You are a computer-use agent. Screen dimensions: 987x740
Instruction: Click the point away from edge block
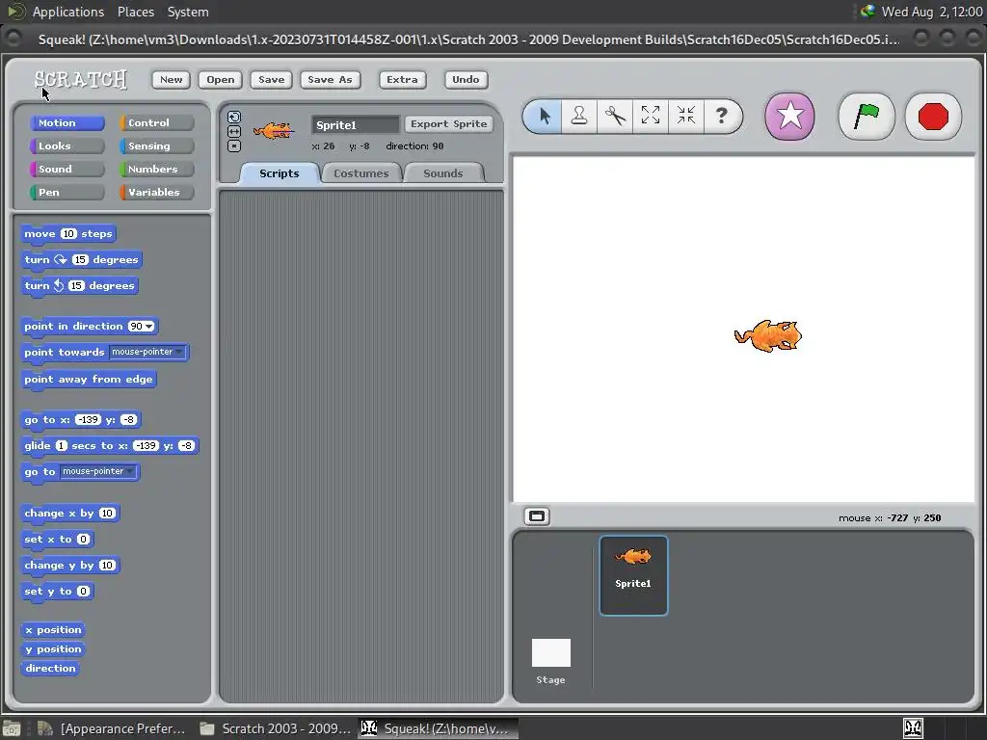pyautogui.click(x=88, y=379)
